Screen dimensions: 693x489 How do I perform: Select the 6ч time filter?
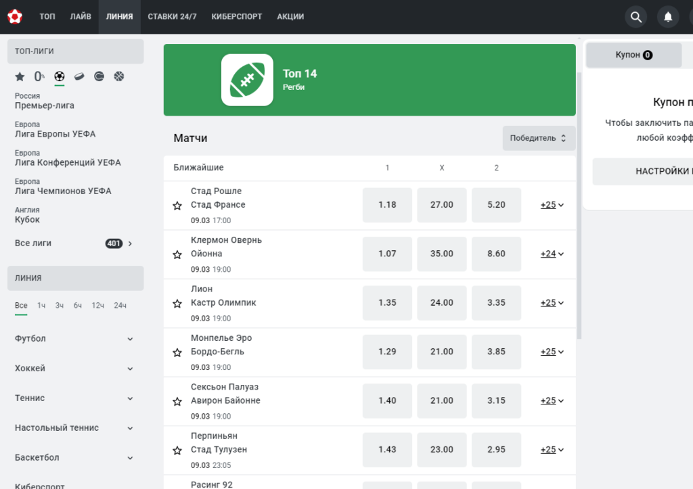tap(77, 306)
